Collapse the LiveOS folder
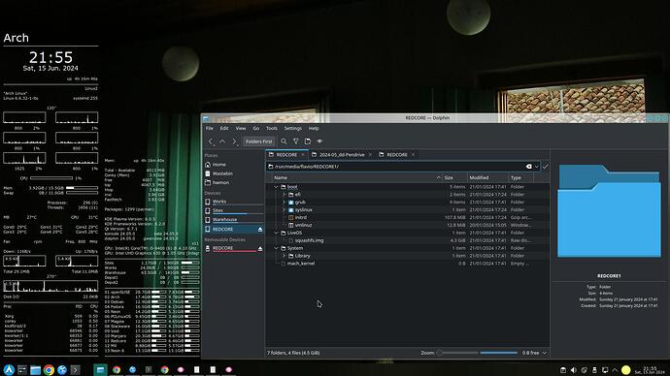Screen dimensions: 670x376 tap(276, 234)
